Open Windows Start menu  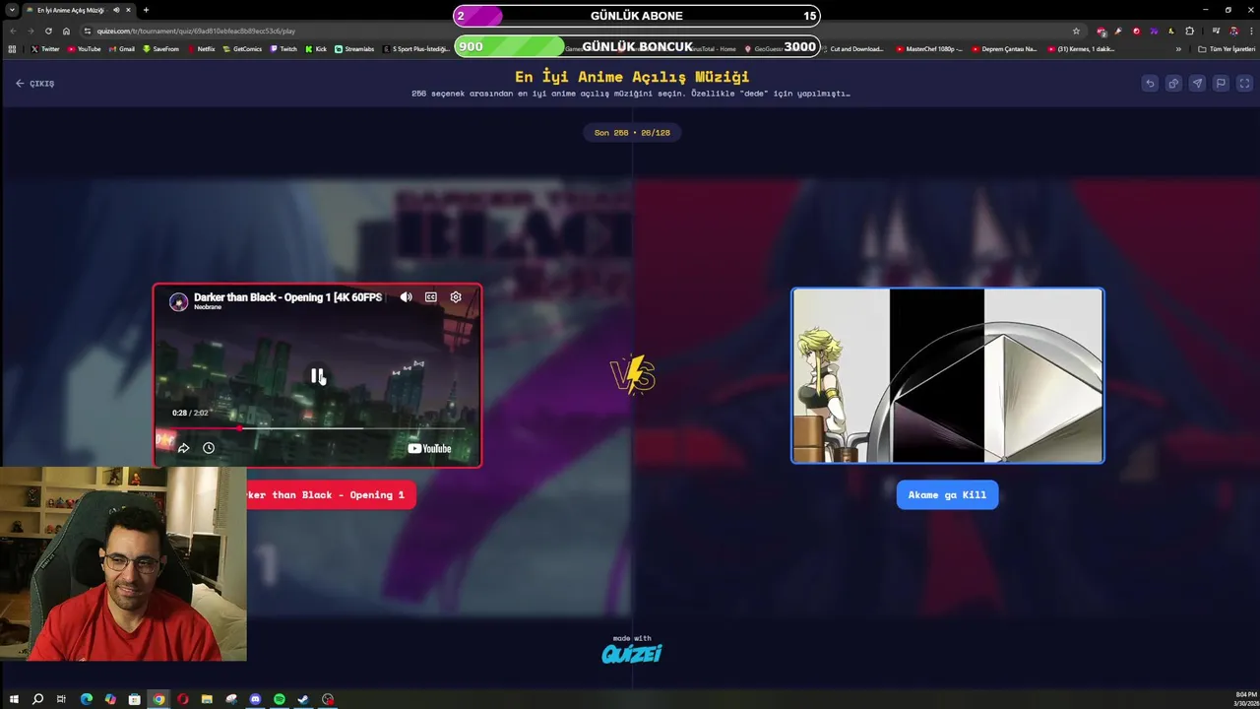(14, 699)
